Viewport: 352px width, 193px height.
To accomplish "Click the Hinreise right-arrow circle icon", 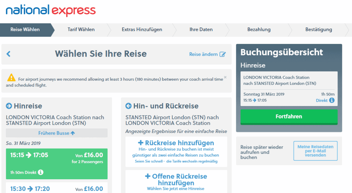I will click(x=9, y=106).
